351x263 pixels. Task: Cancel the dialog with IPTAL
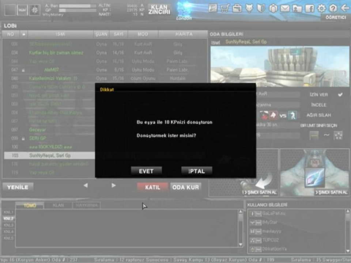click(197, 171)
